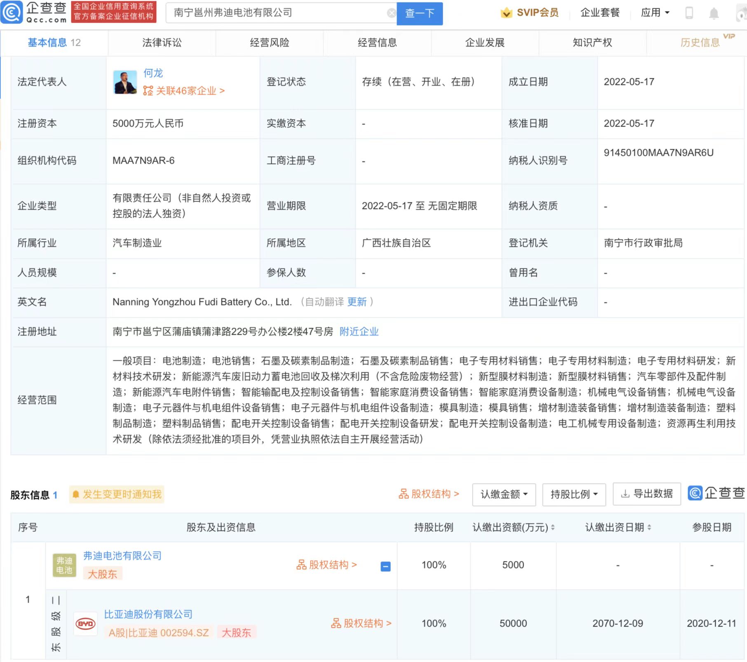747x662 pixels.
Task: Click 导出数据 to export shareholder data
Action: pos(646,494)
